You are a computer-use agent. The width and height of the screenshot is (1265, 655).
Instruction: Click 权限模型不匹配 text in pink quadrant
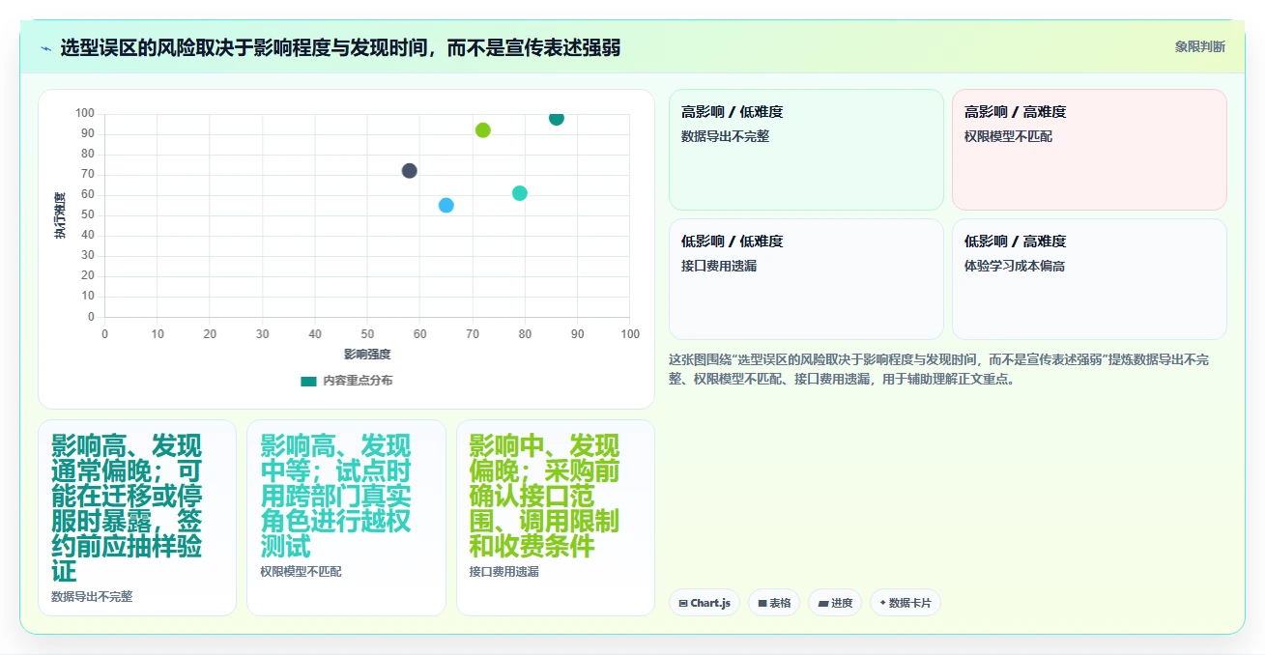pyautogui.click(x=1009, y=136)
